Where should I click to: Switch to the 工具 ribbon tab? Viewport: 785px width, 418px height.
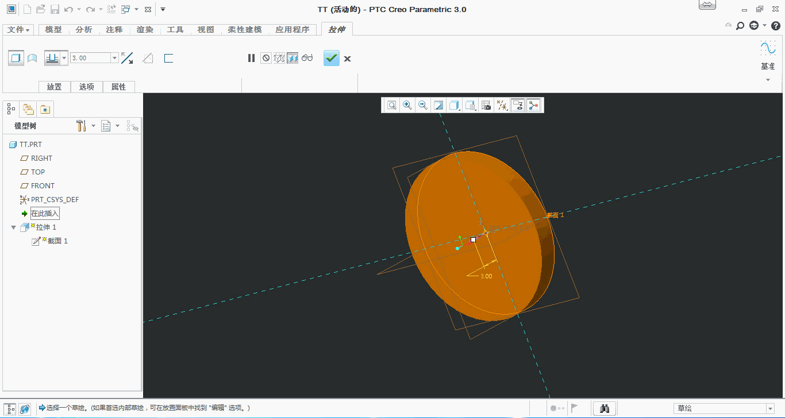coord(175,30)
